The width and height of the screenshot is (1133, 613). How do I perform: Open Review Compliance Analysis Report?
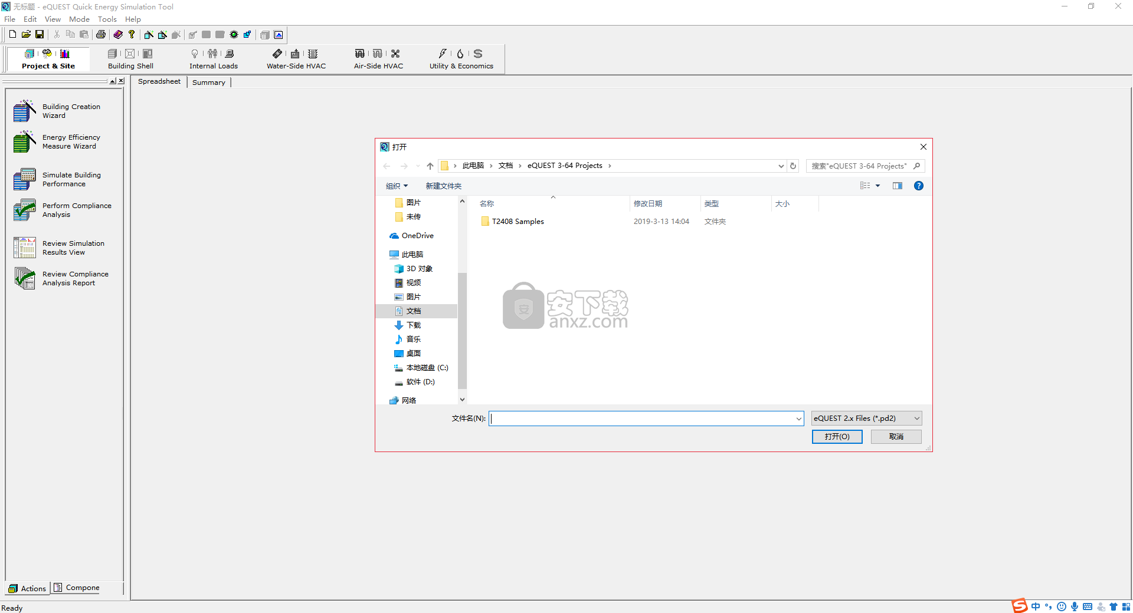point(61,278)
